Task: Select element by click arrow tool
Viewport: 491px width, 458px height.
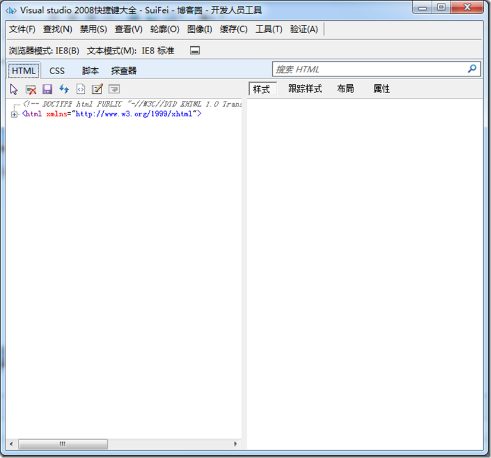Action: 14,89
